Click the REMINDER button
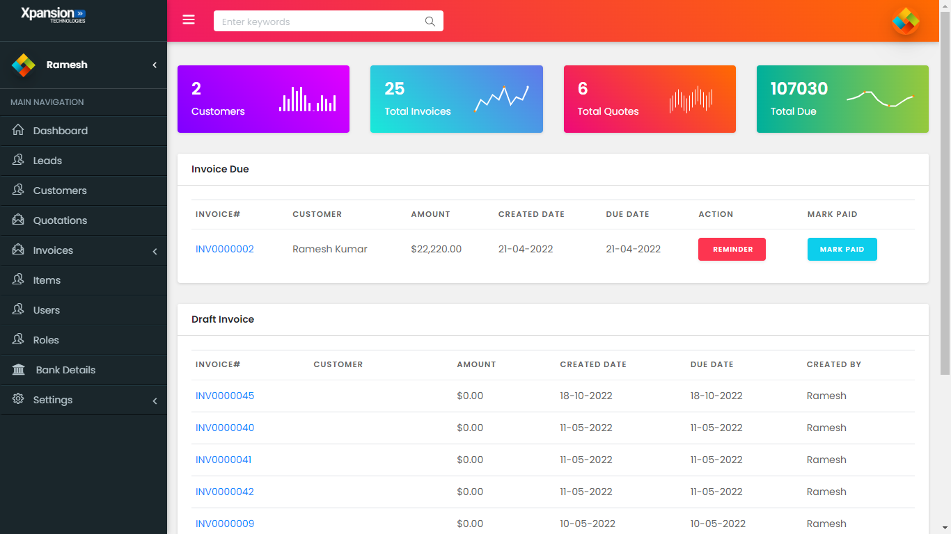 [x=732, y=249]
